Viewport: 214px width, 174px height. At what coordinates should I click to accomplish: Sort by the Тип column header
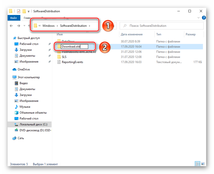[159, 34]
